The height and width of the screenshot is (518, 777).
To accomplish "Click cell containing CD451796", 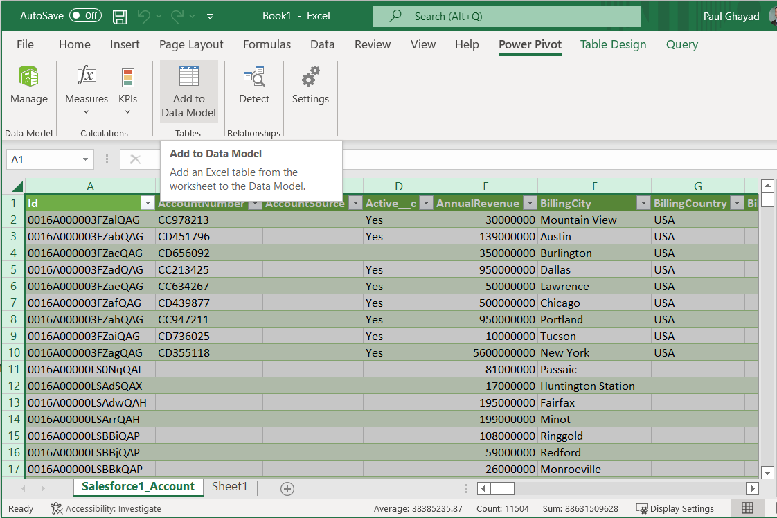I will click(x=209, y=236).
